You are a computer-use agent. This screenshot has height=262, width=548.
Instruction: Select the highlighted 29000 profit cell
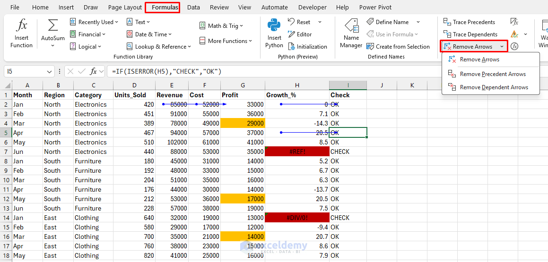243,123
